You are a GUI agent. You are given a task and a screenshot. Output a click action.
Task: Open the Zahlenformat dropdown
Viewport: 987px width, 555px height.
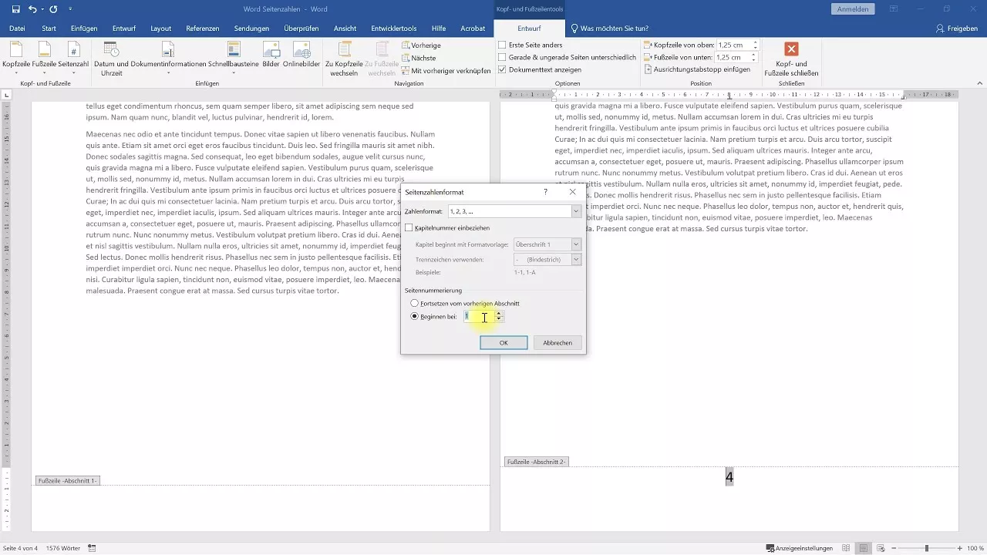click(575, 211)
